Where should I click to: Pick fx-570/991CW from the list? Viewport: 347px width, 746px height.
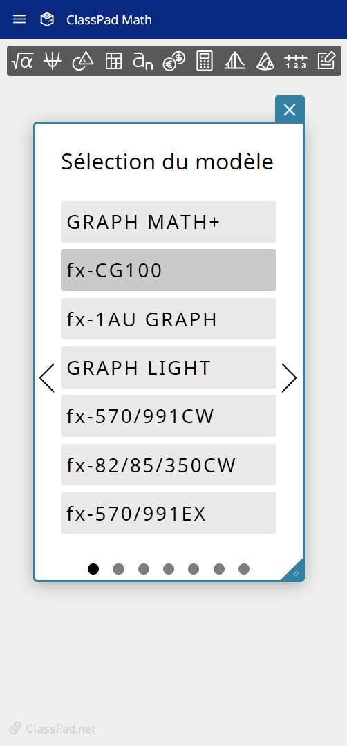[169, 416]
